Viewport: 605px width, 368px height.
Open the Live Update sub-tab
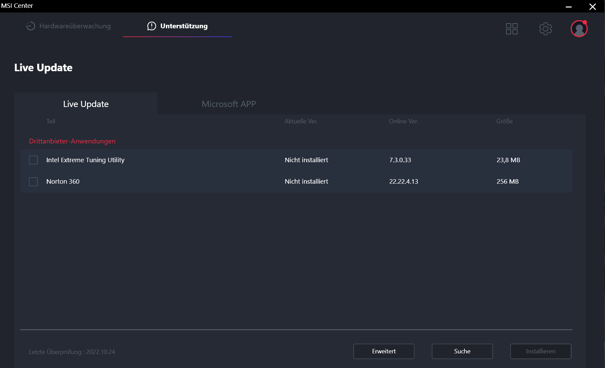86,104
